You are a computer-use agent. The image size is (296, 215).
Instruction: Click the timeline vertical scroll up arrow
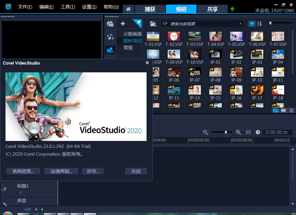(x=293, y=149)
